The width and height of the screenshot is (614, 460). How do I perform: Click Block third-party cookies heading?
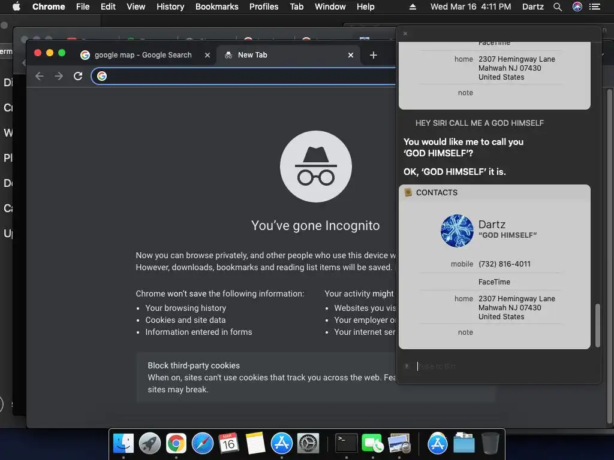point(194,365)
